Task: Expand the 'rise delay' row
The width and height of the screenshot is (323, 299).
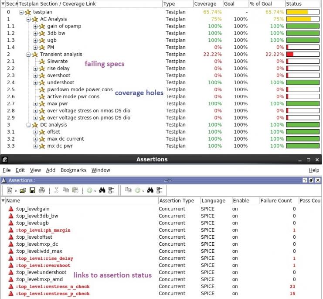Action: (35, 69)
